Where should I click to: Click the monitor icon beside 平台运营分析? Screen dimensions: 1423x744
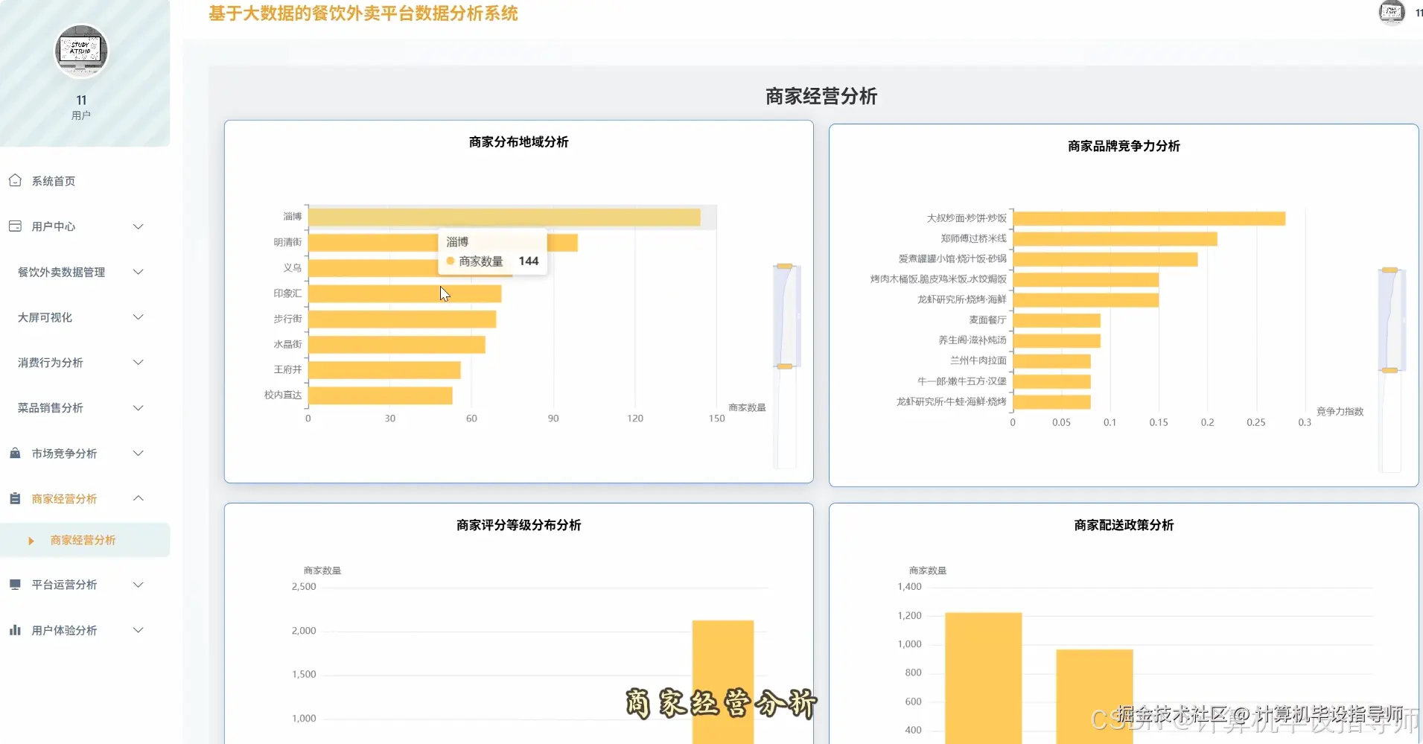coord(15,585)
